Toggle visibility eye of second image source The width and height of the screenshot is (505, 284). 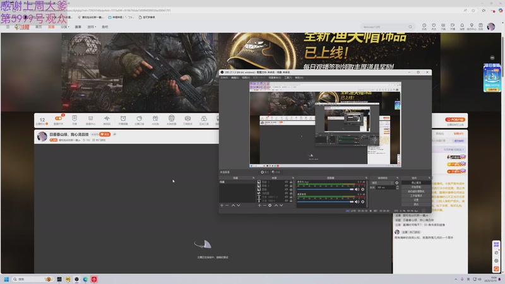coord(287,186)
